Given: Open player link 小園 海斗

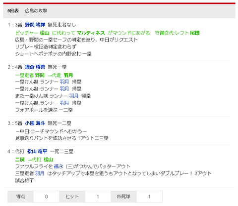Looking at the screenshot, I should [35, 123].
